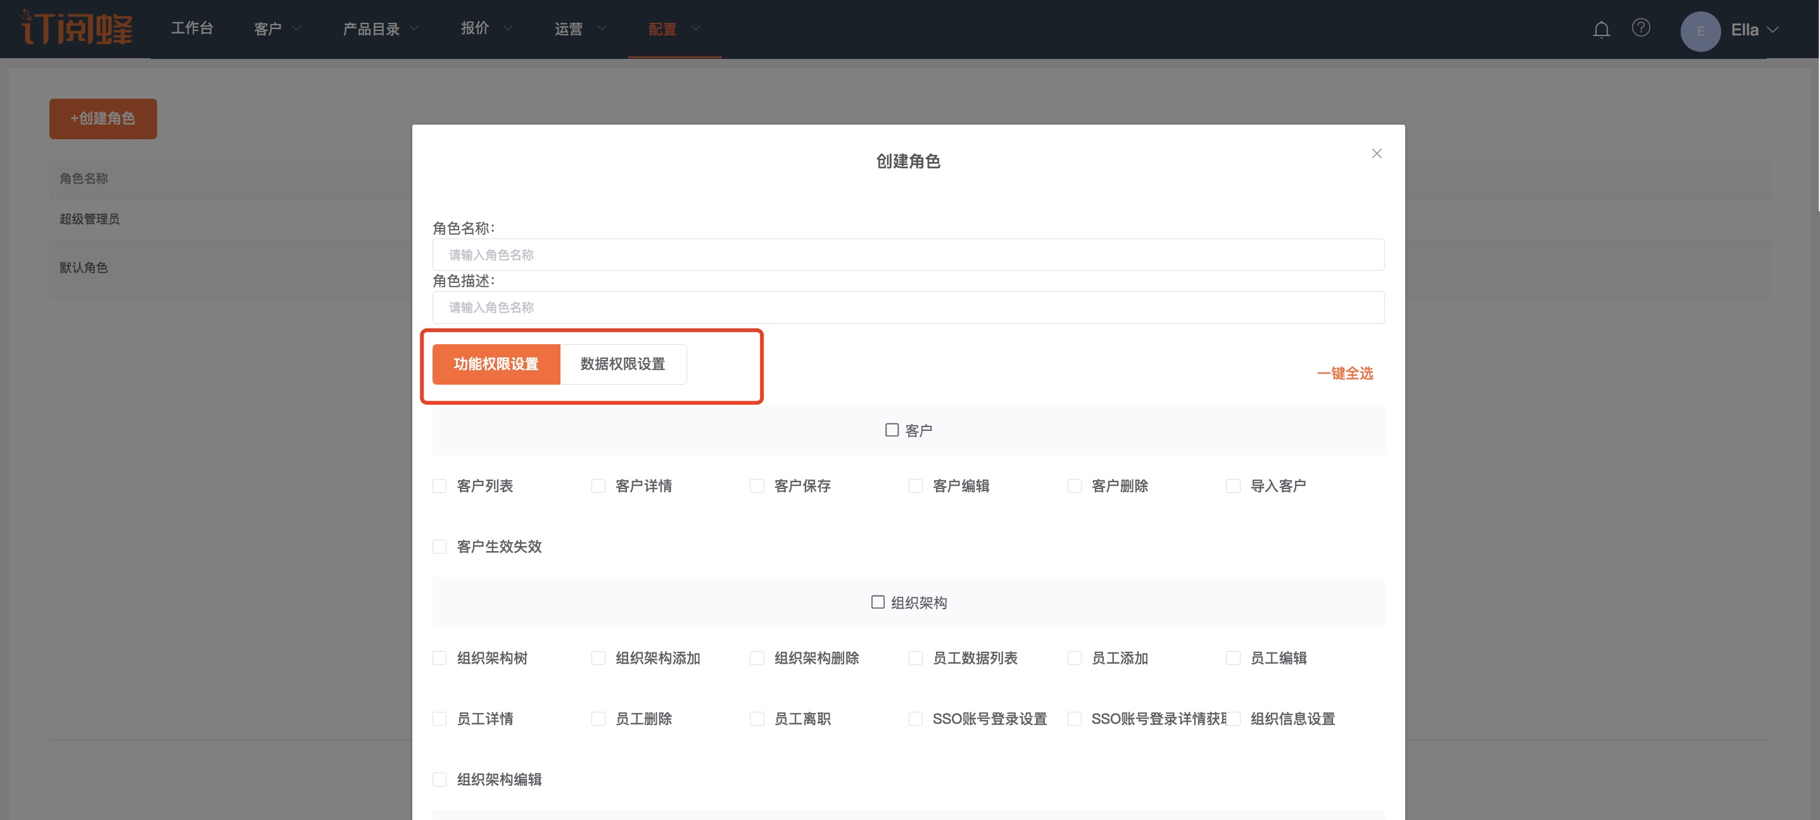Enable the 客户列表 permission checkbox
Screen dimensions: 1820x820
[x=439, y=486]
